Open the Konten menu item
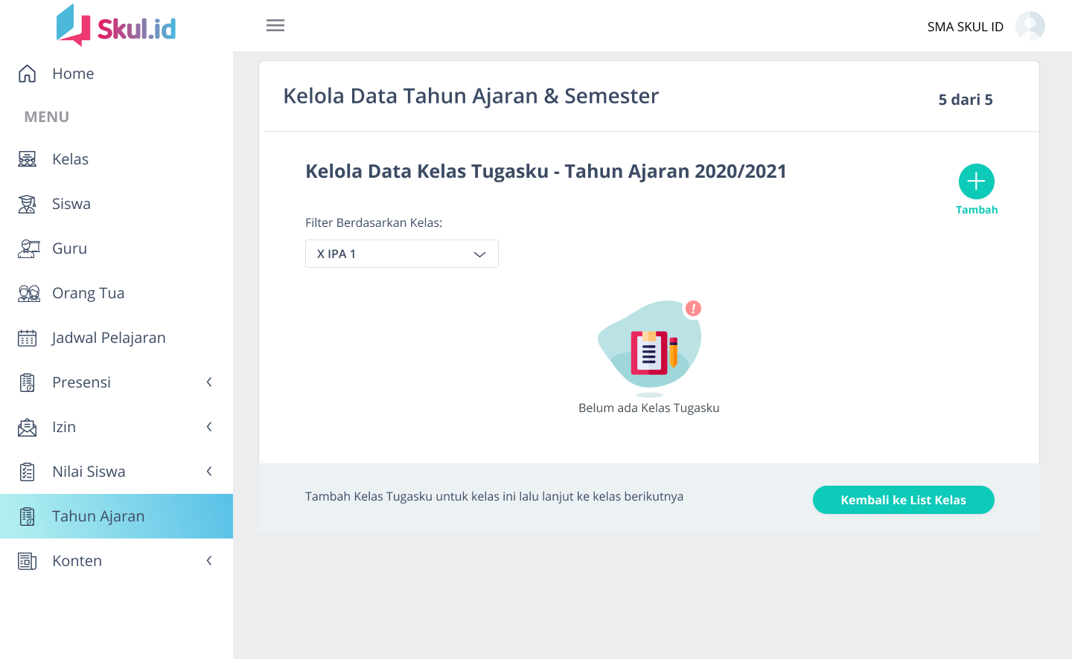Viewport: 1072px width, 659px height. tap(77, 561)
